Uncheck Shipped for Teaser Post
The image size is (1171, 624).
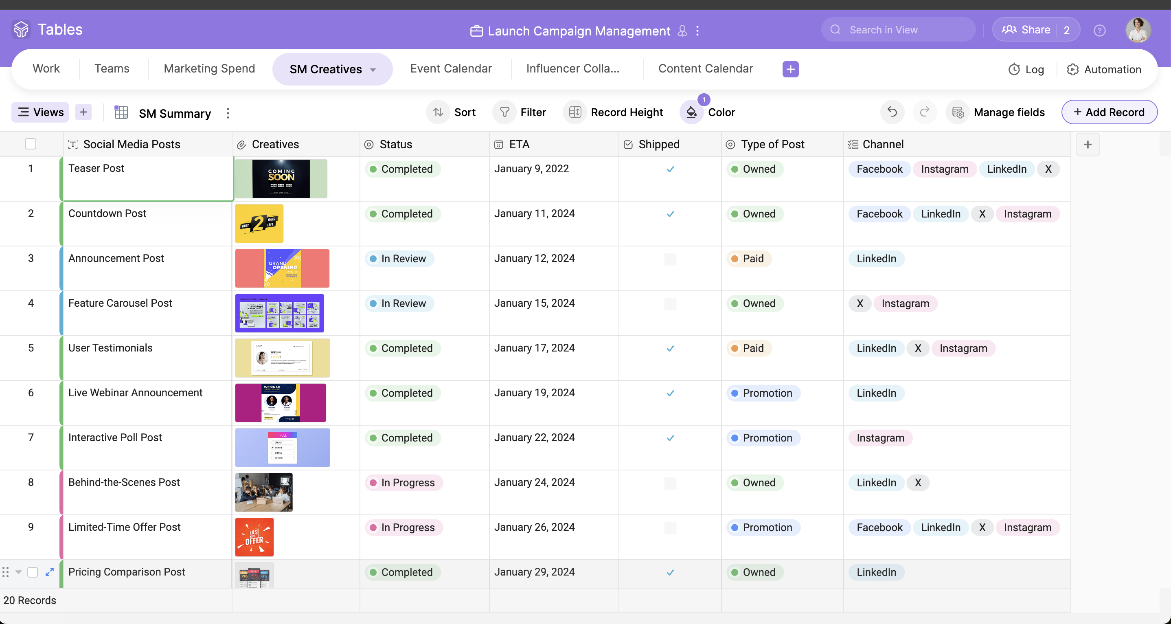(670, 169)
